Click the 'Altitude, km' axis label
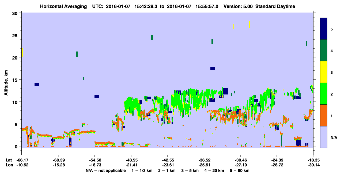The image size is (348, 178). tap(6, 83)
